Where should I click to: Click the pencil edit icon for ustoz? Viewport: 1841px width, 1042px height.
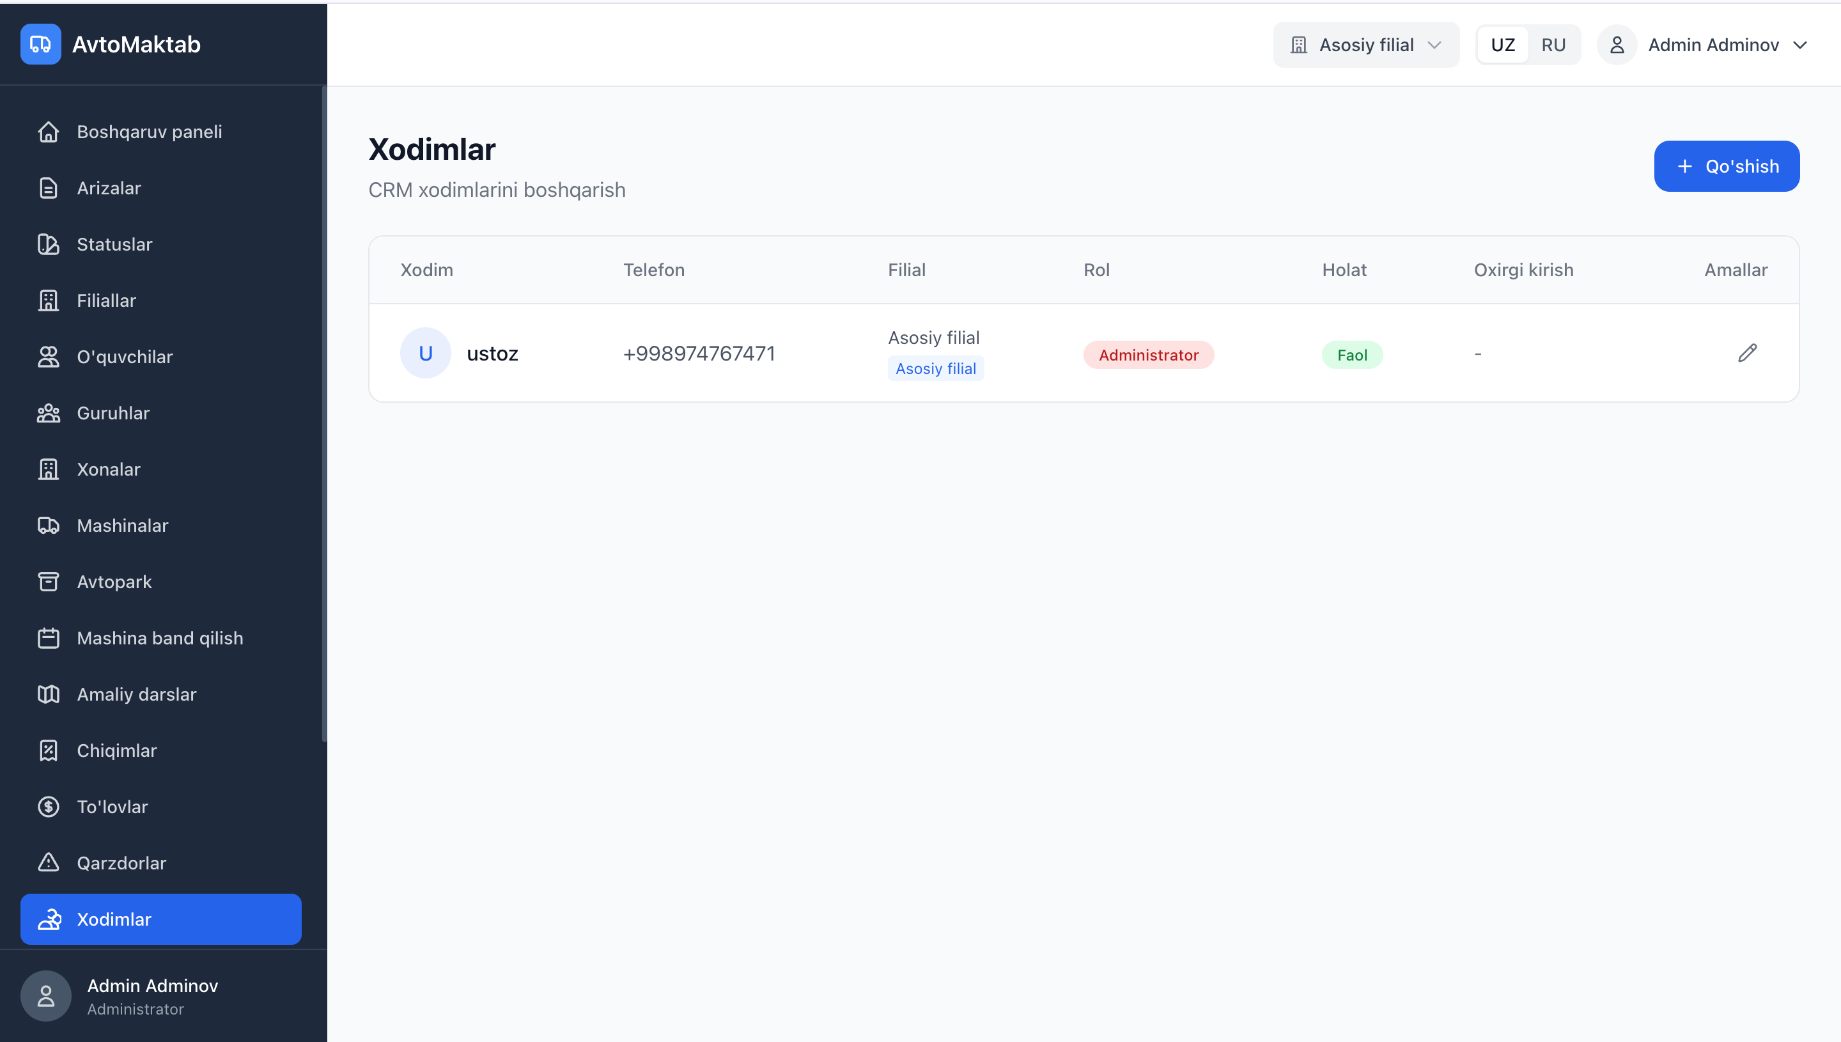[1746, 353]
